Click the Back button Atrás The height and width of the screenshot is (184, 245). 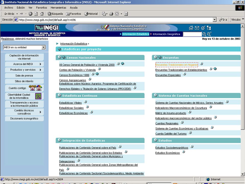[9, 14]
